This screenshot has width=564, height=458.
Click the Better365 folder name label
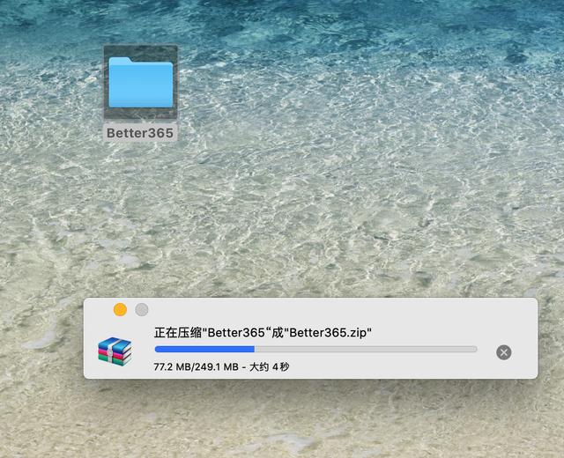(140, 133)
